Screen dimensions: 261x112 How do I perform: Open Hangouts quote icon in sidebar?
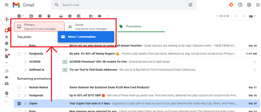(x=7, y=93)
